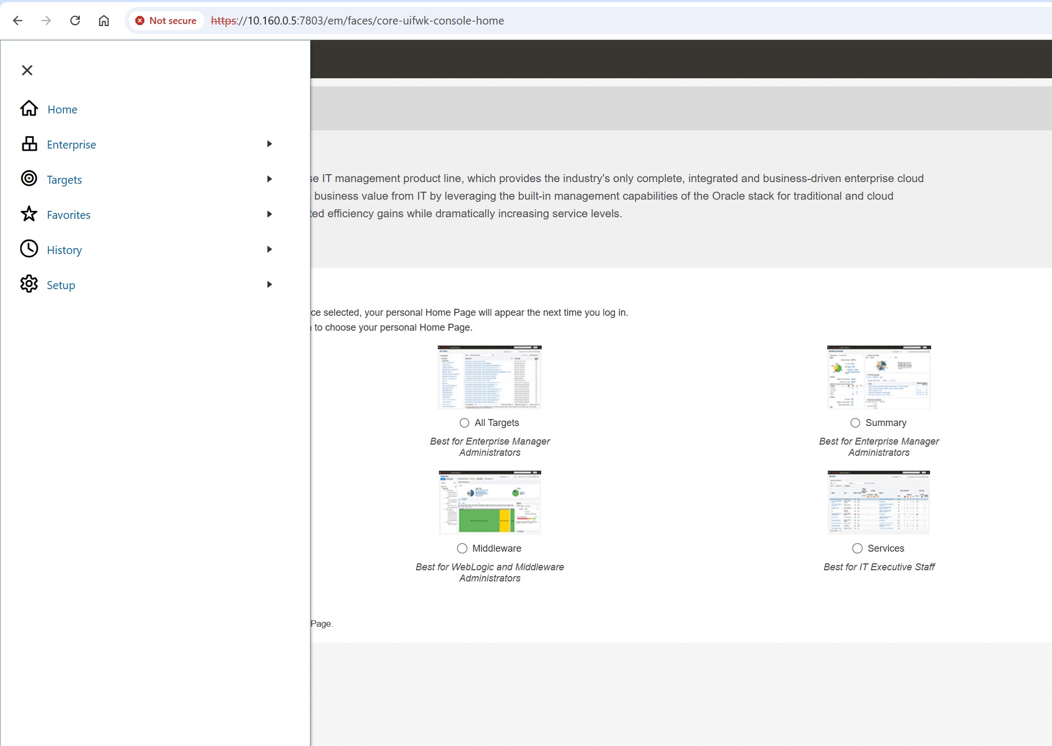Click the Targets bullseye icon
The height and width of the screenshot is (746, 1052).
[x=29, y=178]
